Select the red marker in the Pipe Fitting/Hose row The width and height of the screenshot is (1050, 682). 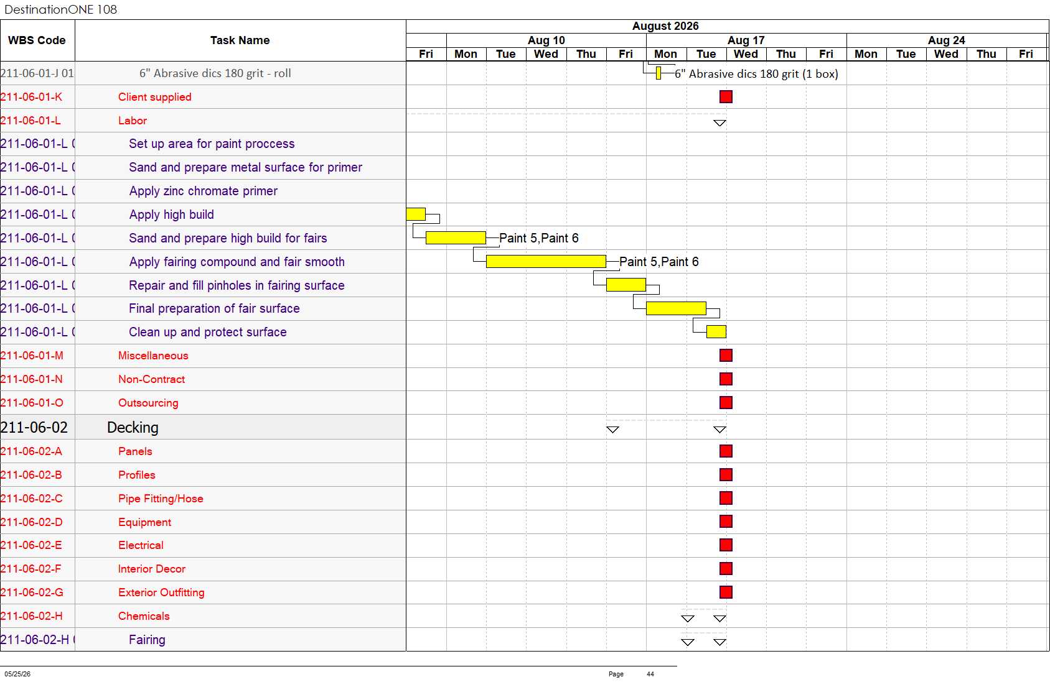pyautogui.click(x=726, y=498)
